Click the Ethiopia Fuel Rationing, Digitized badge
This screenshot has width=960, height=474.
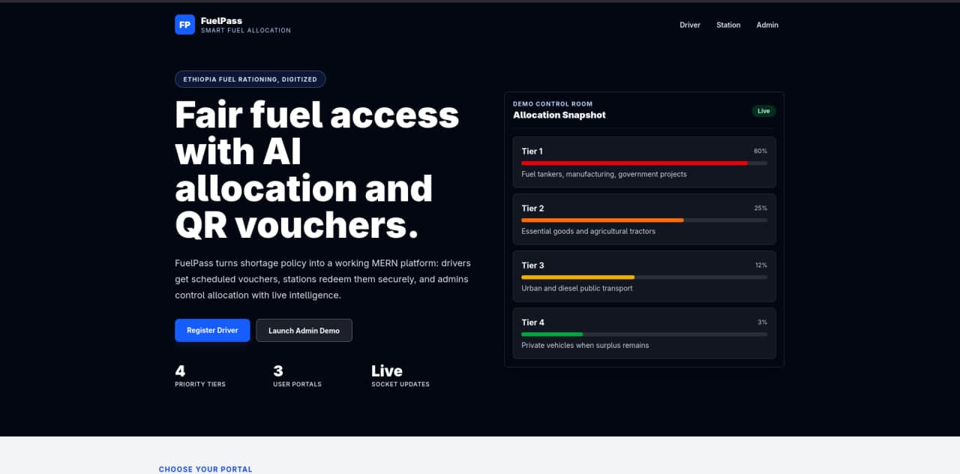coord(250,79)
